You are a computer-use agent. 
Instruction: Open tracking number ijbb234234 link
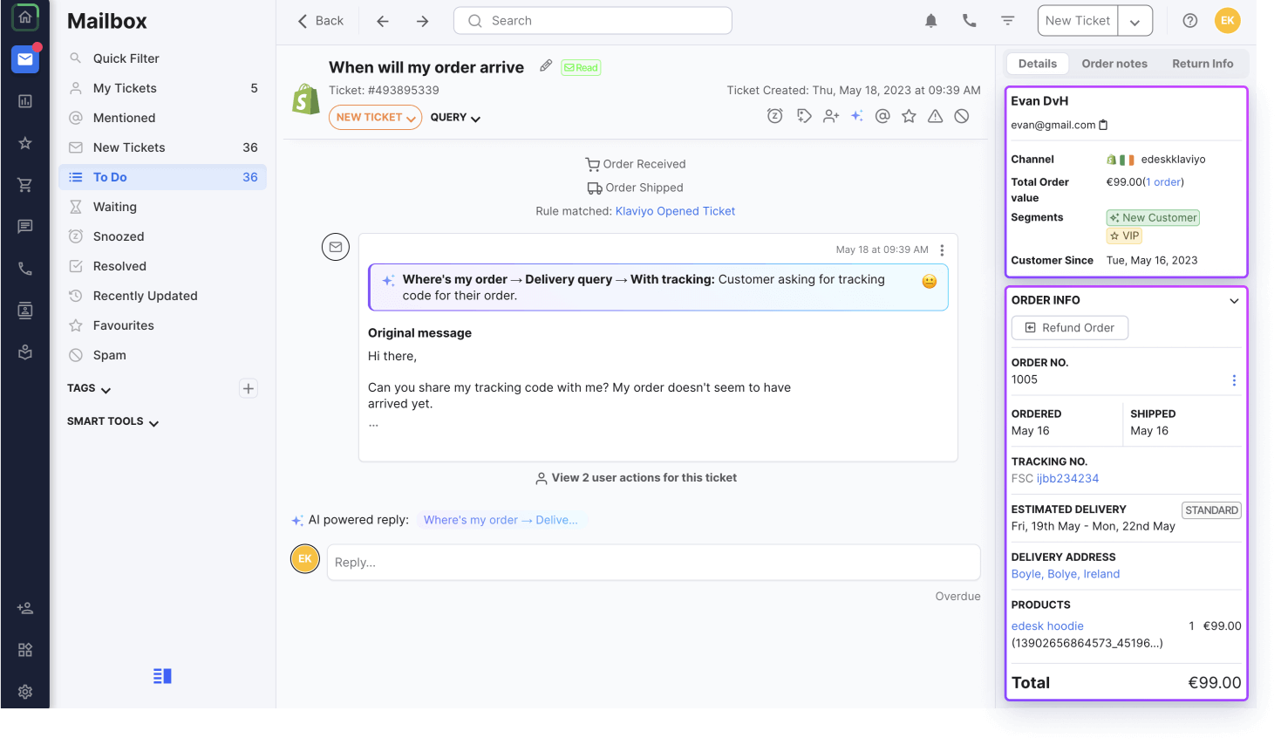pos(1067,479)
